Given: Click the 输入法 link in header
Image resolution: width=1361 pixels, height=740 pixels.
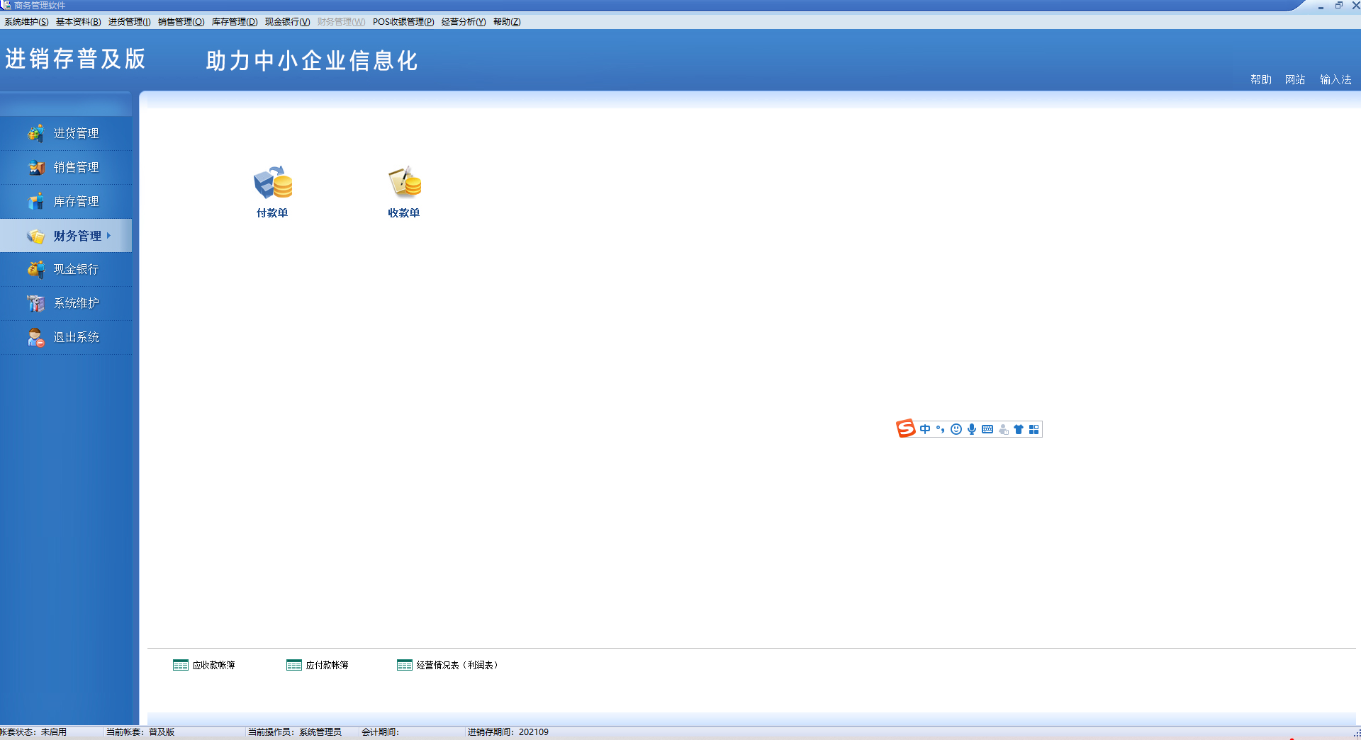Looking at the screenshot, I should (1335, 79).
